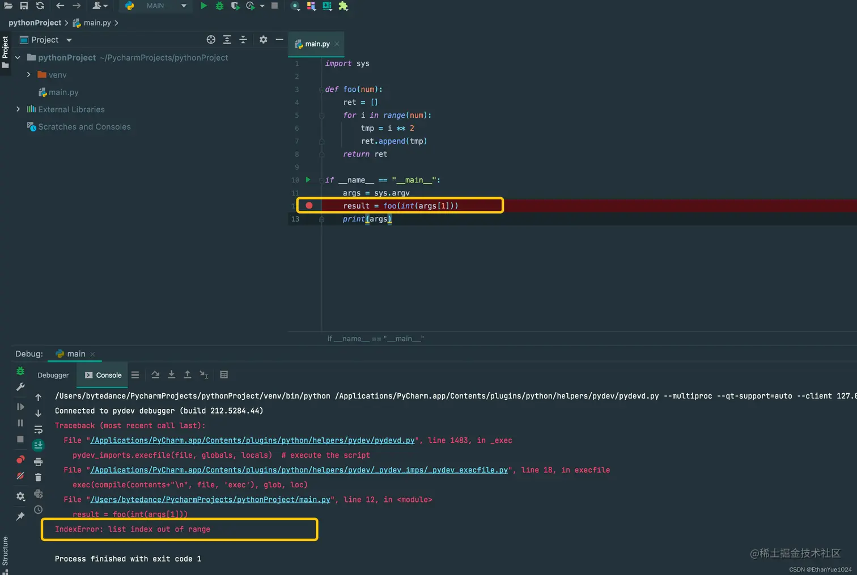The height and width of the screenshot is (575, 857).
Task: Hide the Project tool window
Action: click(279, 40)
